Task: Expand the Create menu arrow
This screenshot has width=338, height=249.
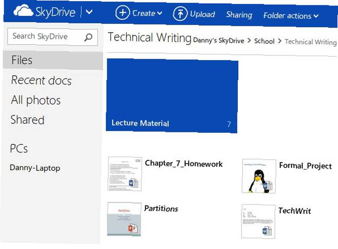Action: (160, 14)
